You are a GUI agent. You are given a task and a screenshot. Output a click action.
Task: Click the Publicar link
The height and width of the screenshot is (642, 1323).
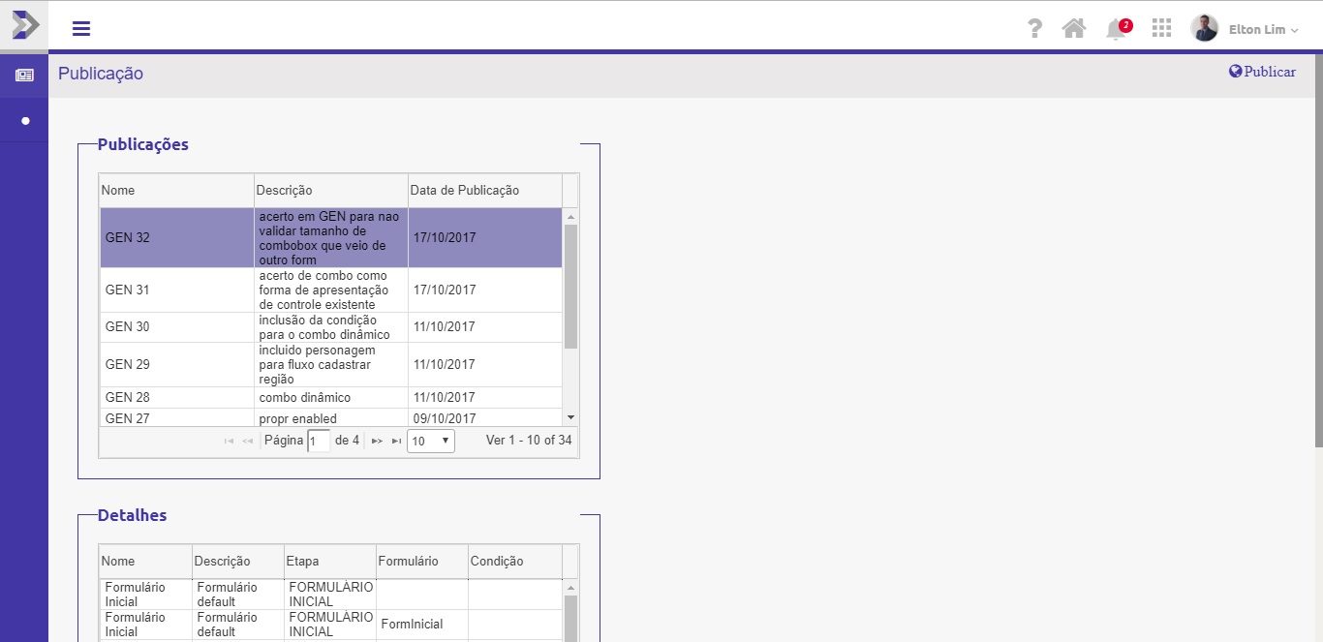coord(1262,72)
